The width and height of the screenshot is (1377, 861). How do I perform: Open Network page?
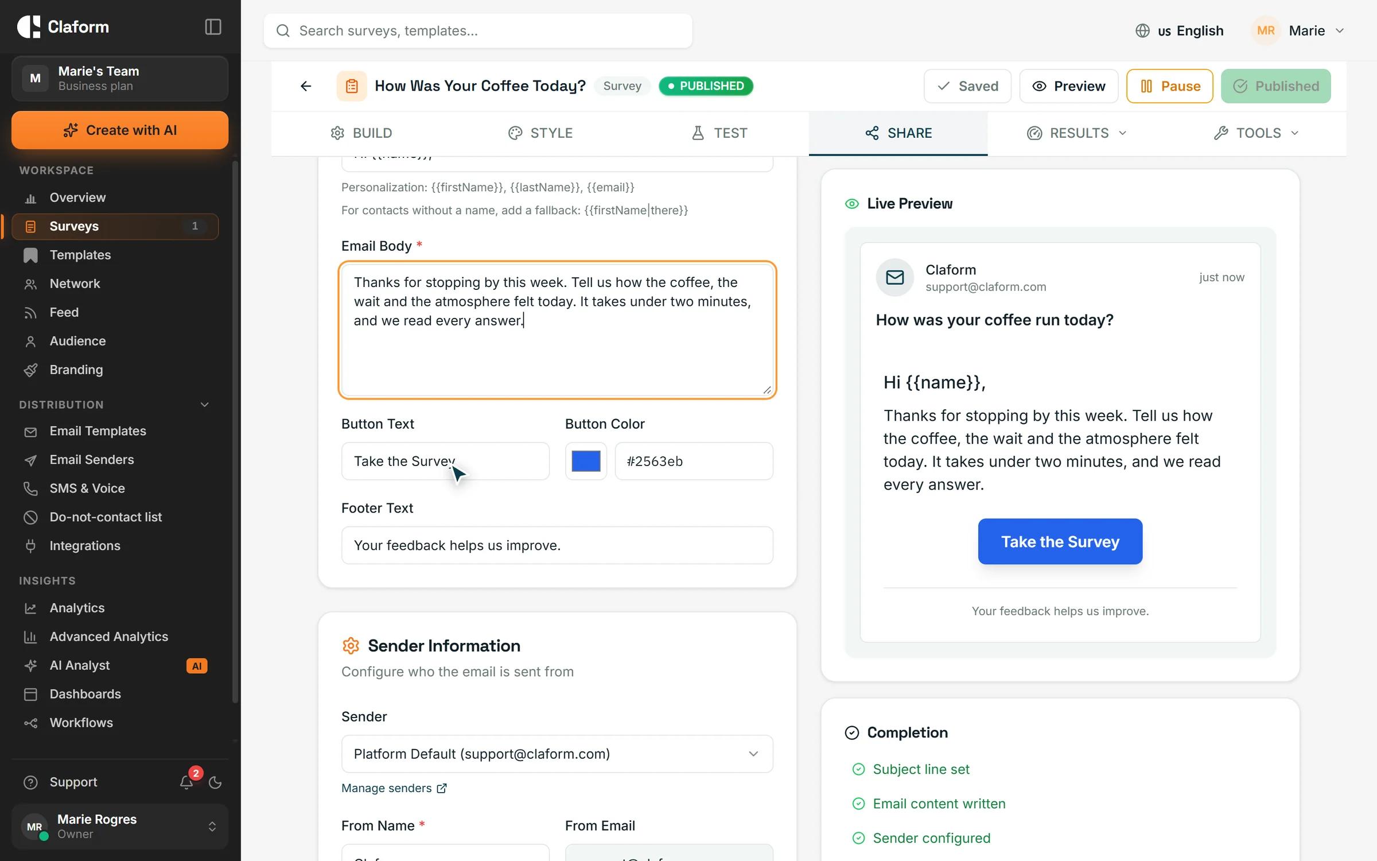pos(115,284)
